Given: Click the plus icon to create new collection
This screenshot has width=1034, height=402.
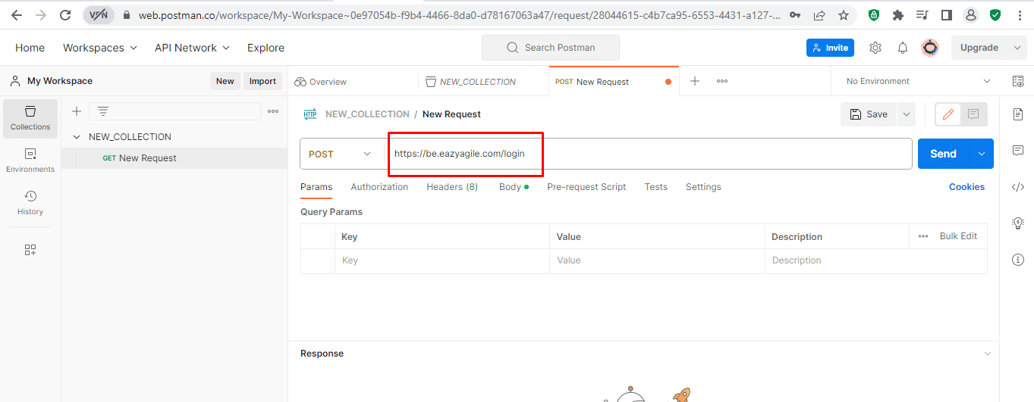Looking at the screenshot, I should click(x=77, y=111).
